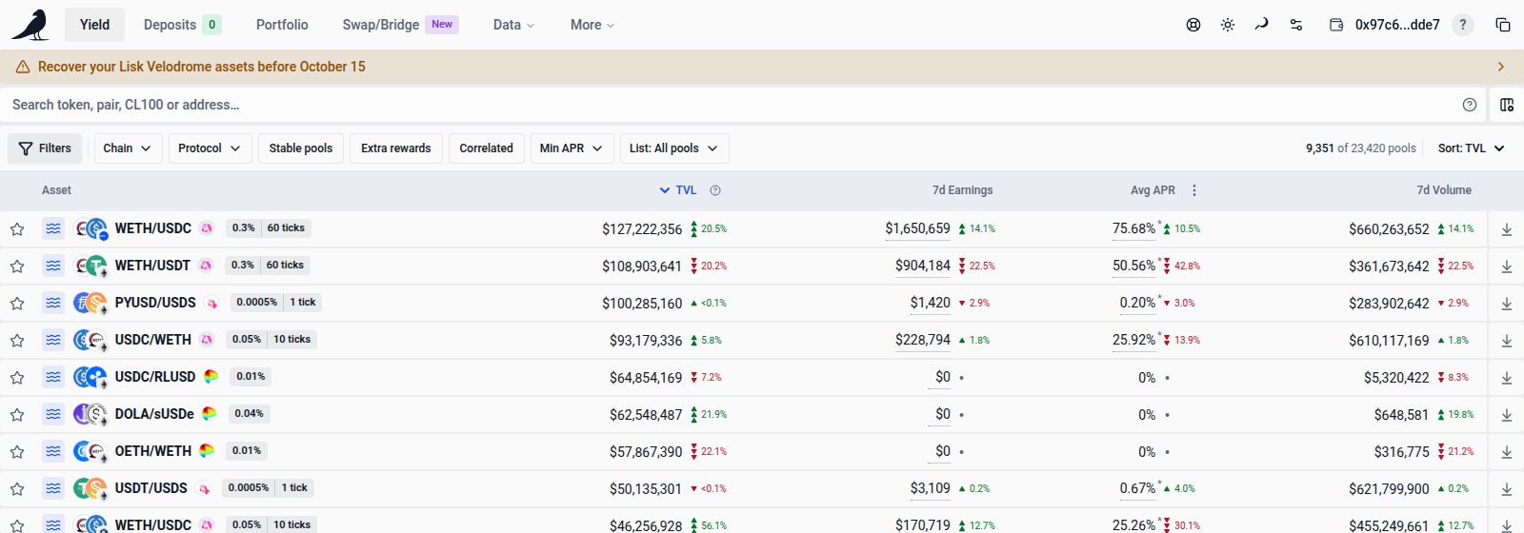Open the Protocol dropdown filter
Image resolution: width=1524 pixels, height=533 pixels.
coord(211,148)
